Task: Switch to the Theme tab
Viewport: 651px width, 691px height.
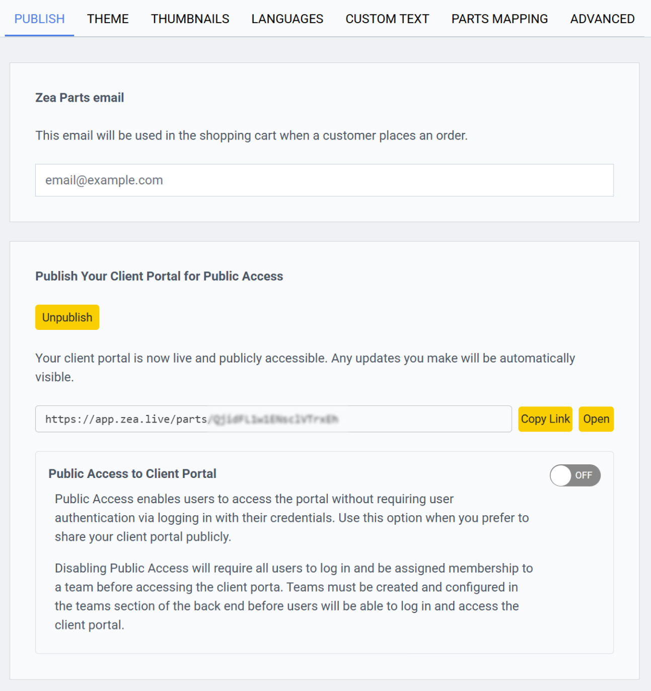Action: tap(108, 19)
